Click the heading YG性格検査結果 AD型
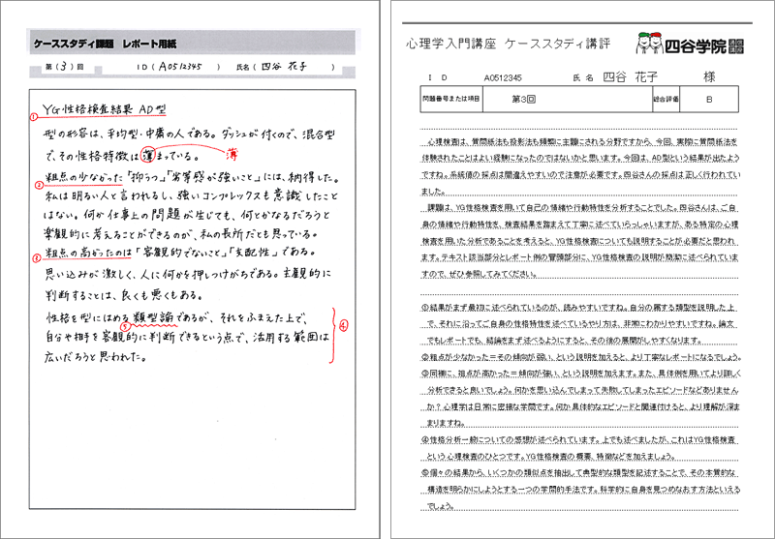The height and width of the screenshot is (539, 775). [105, 109]
